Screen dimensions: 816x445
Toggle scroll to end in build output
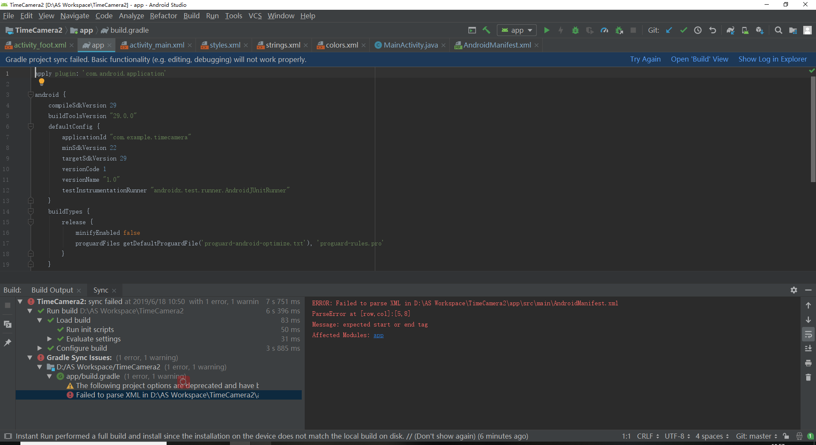click(808, 349)
